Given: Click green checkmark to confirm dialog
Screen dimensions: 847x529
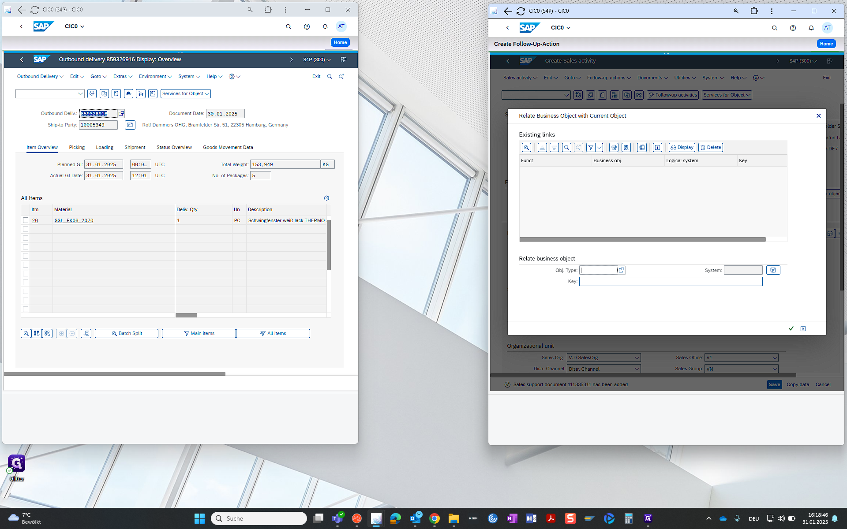Looking at the screenshot, I should [791, 328].
